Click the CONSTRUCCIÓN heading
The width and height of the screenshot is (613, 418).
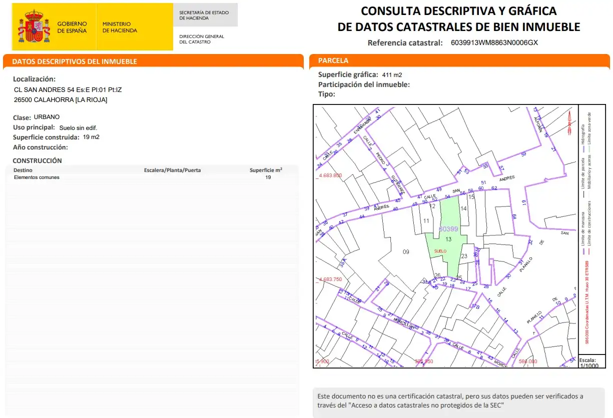(37, 160)
